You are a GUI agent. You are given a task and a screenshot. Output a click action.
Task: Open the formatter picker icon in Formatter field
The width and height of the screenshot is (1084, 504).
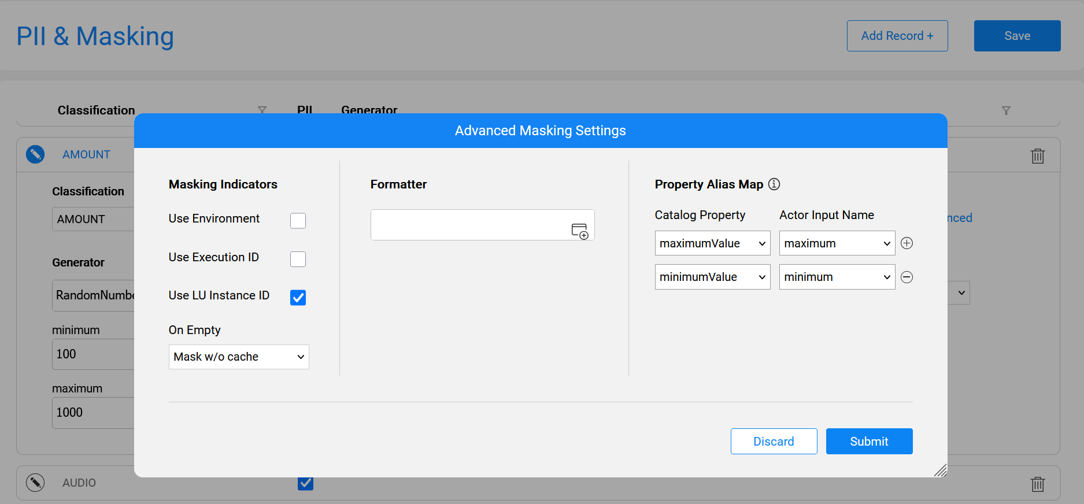579,231
